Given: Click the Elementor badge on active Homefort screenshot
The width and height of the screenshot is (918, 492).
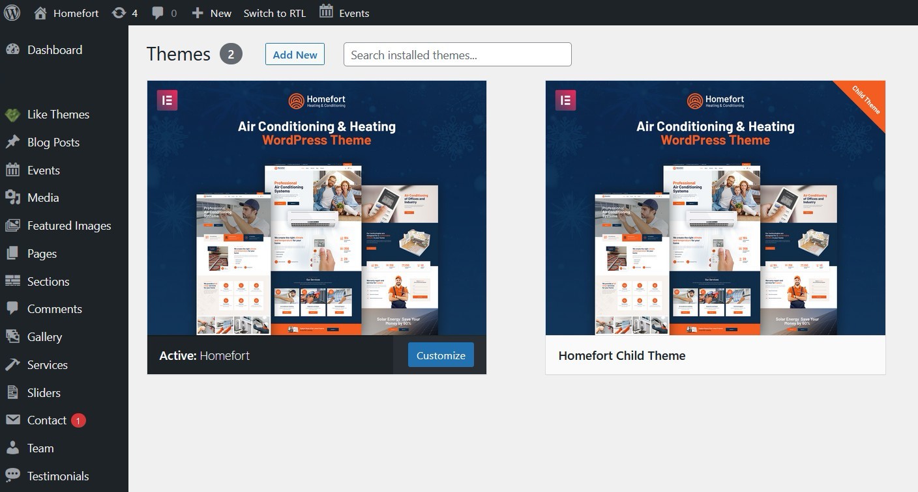Looking at the screenshot, I should tap(167, 100).
